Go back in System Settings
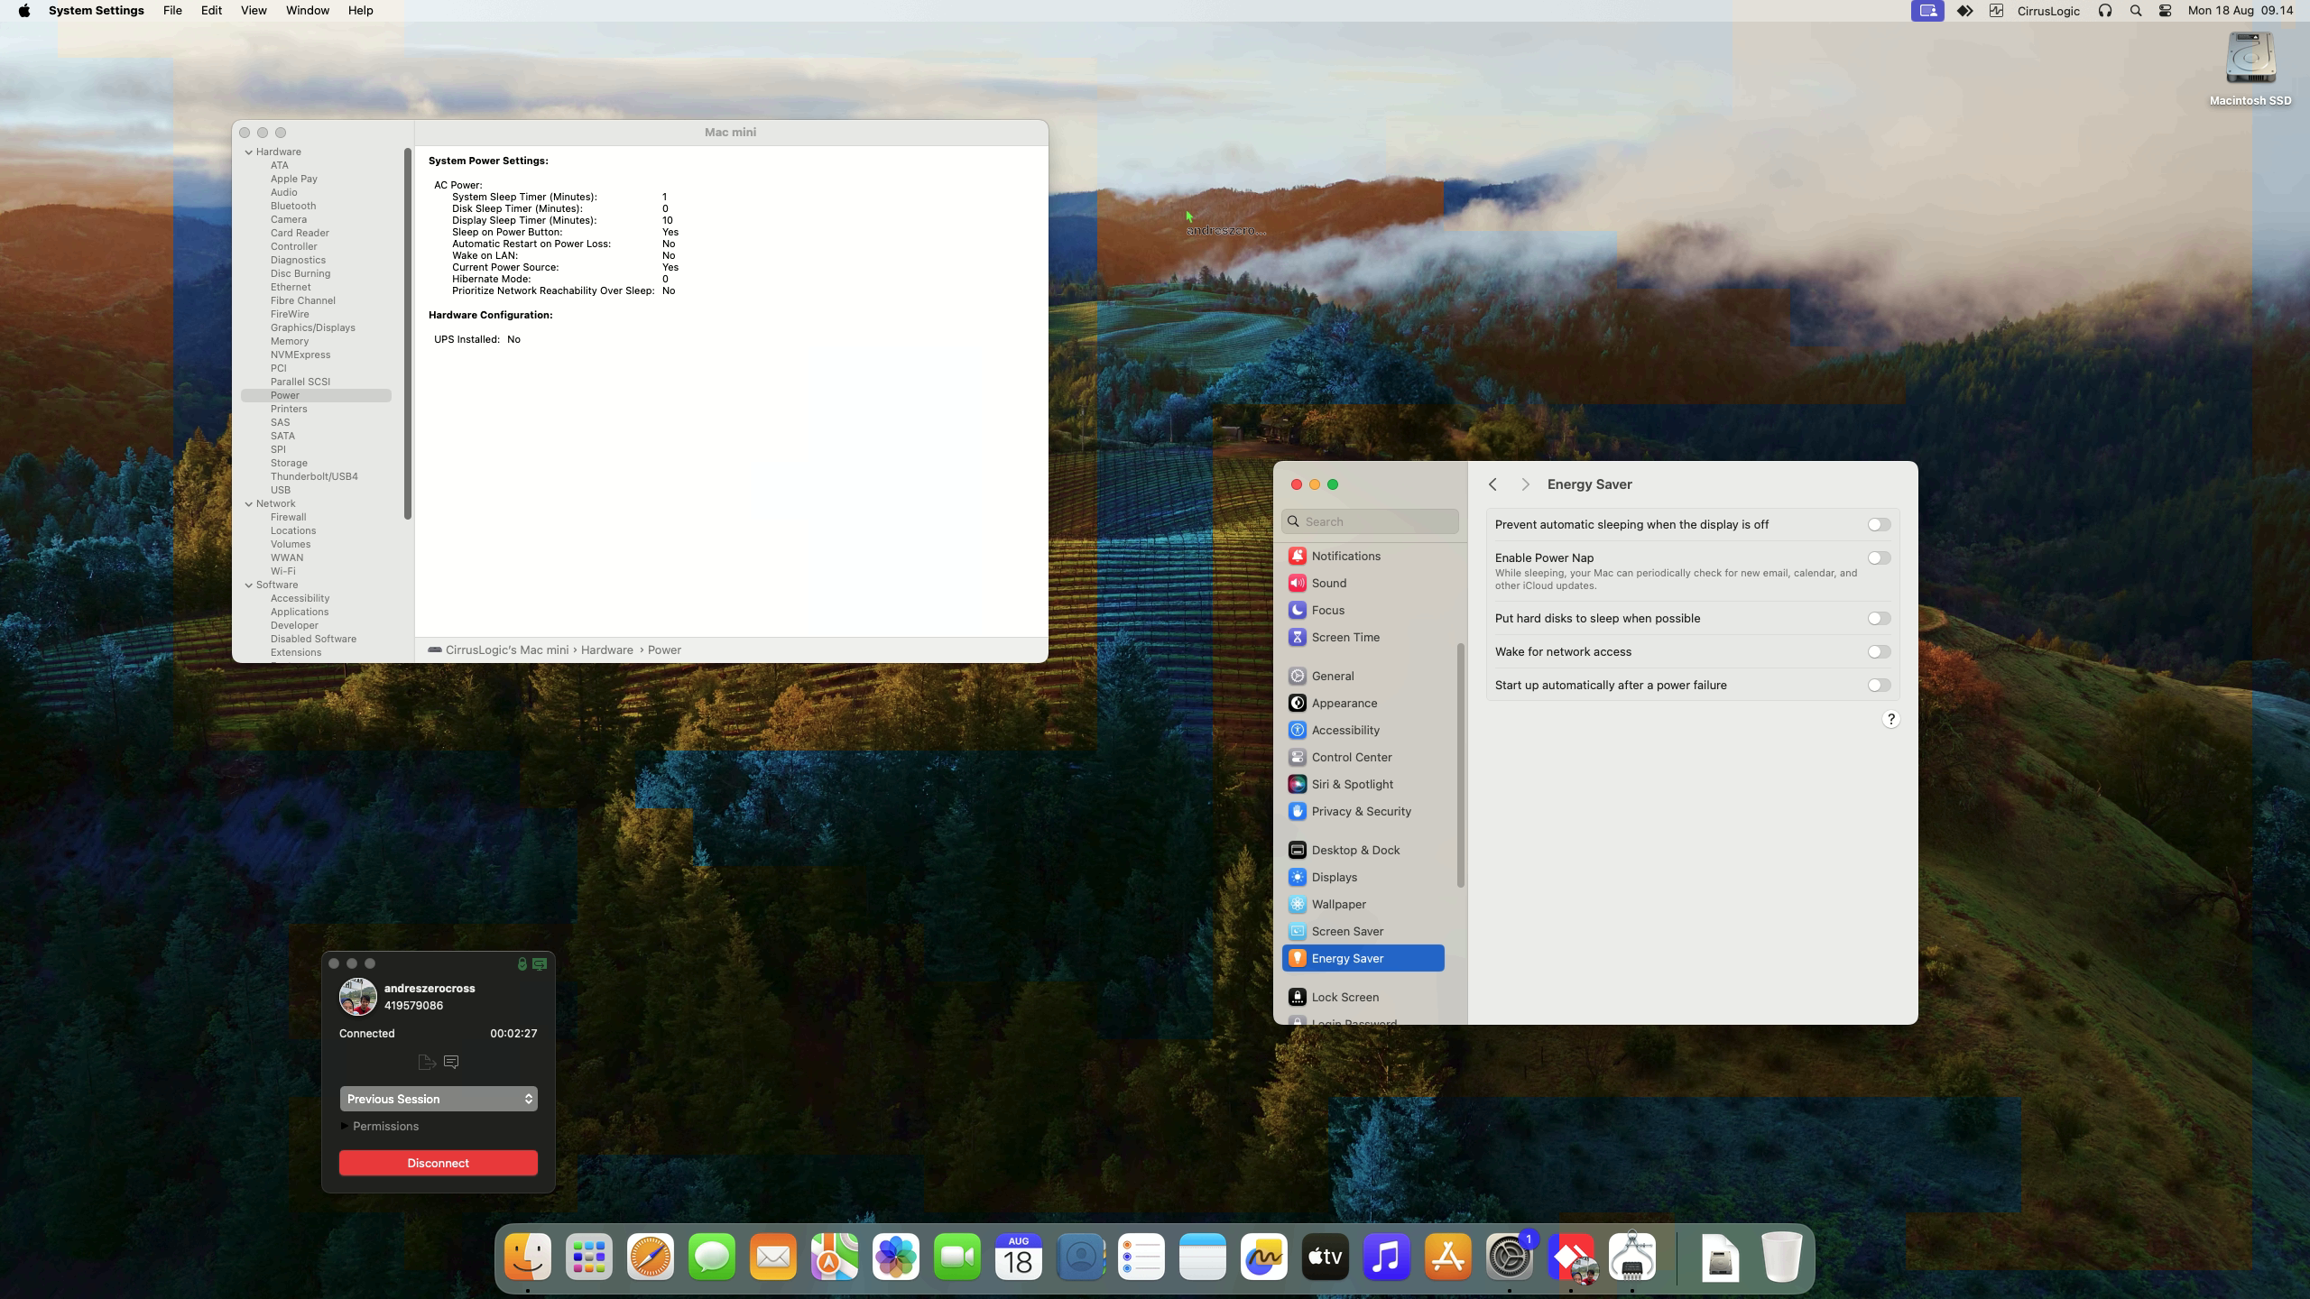This screenshot has width=2310, height=1299. (1492, 484)
